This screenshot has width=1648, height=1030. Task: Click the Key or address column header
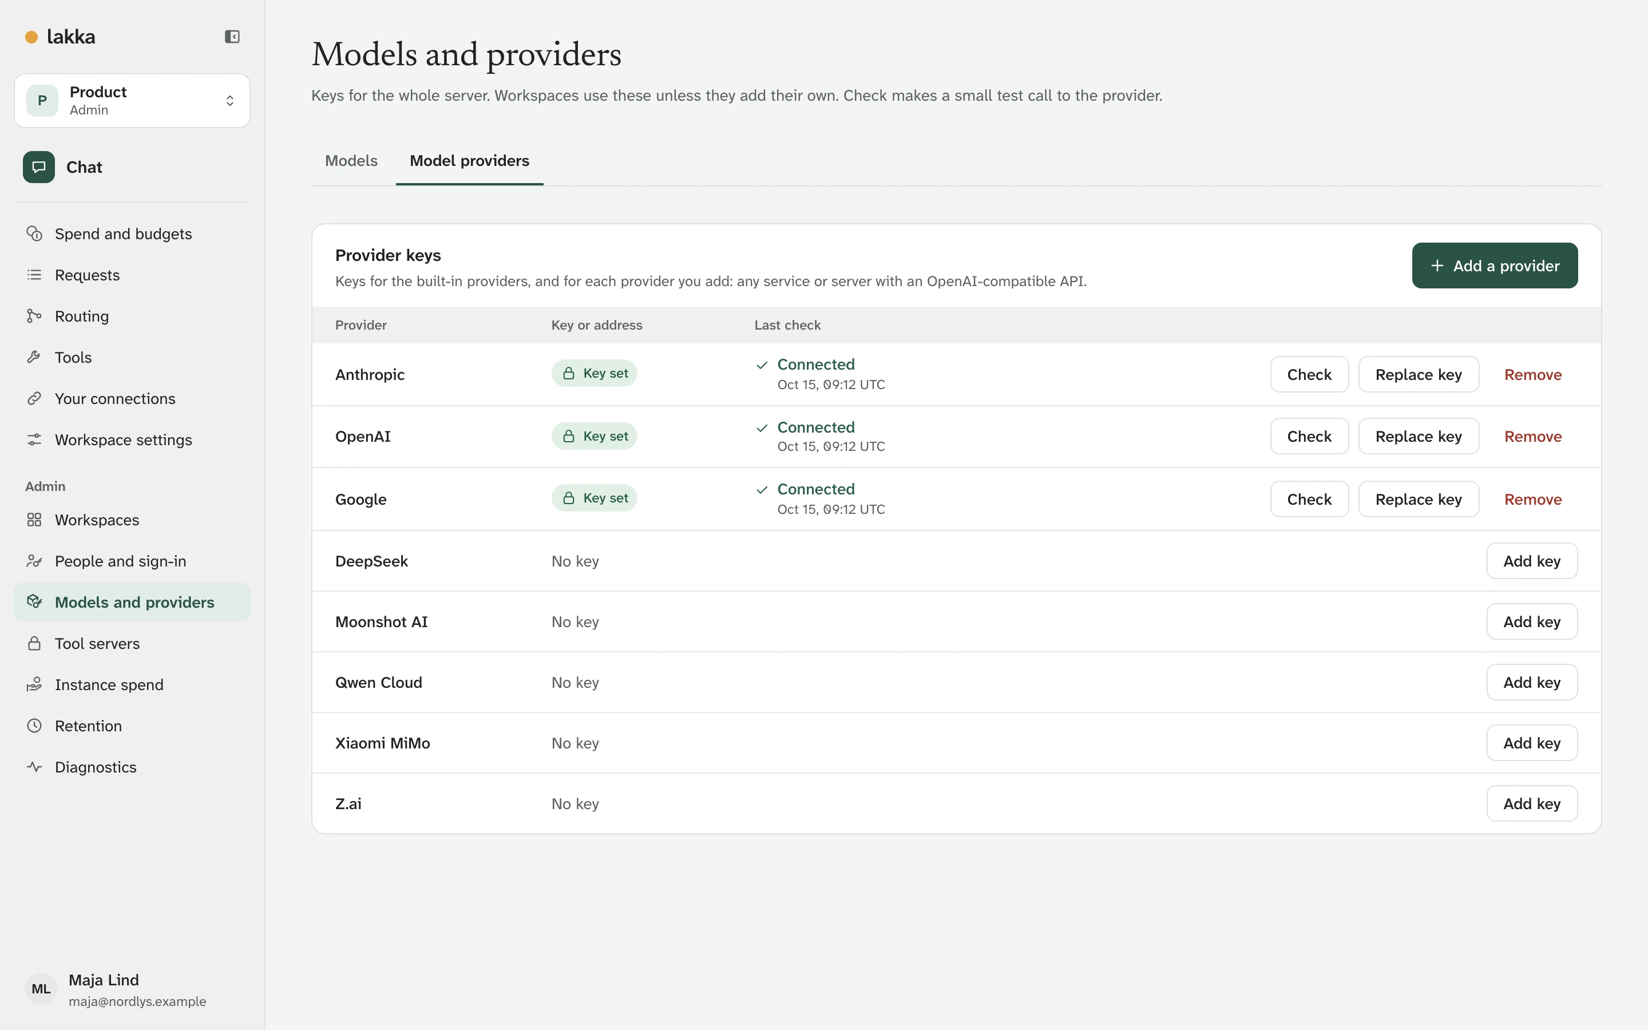click(597, 325)
